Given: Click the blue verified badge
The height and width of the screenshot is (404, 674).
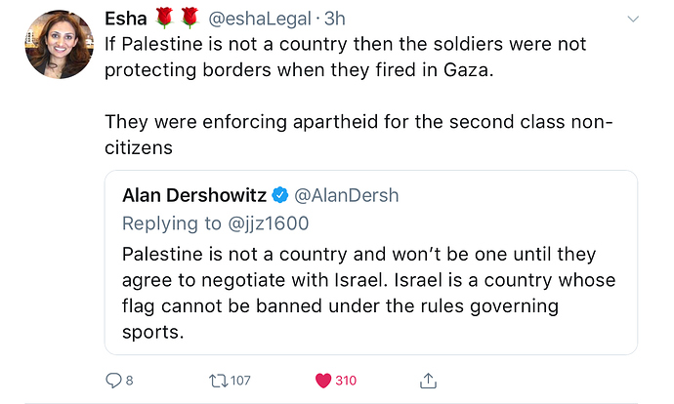Looking at the screenshot, I should click(x=280, y=195).
